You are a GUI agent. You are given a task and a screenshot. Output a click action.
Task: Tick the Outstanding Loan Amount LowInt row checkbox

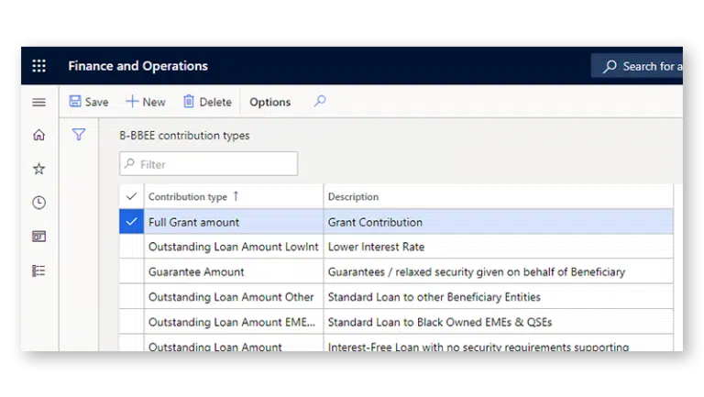[131, 247]
